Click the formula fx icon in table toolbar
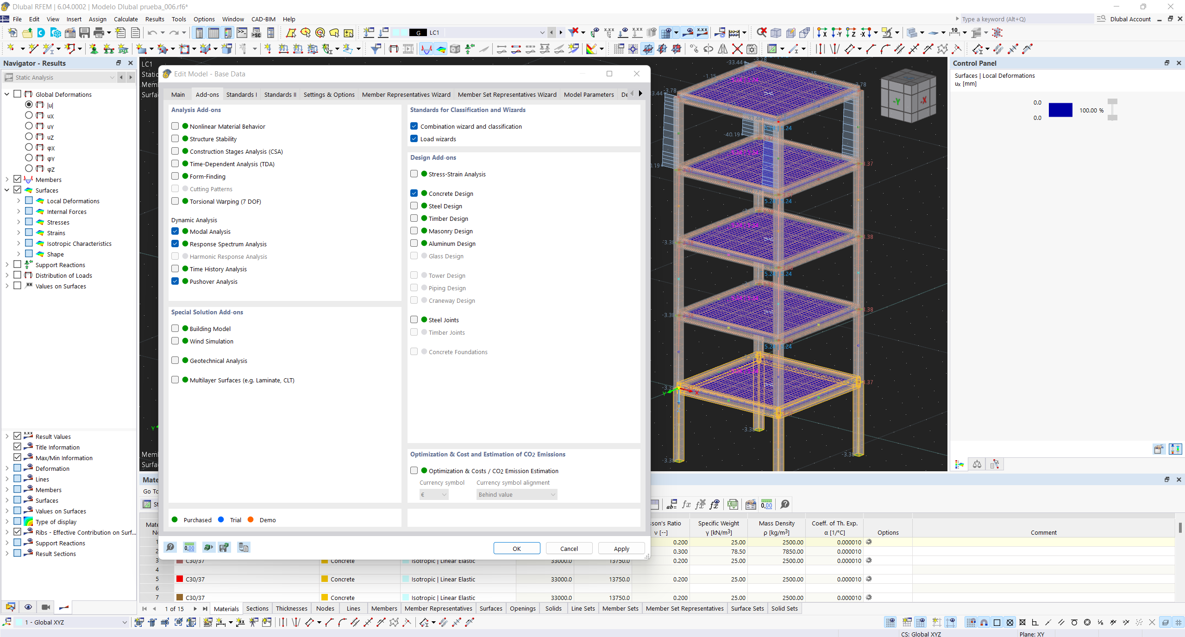 point(686,504)
